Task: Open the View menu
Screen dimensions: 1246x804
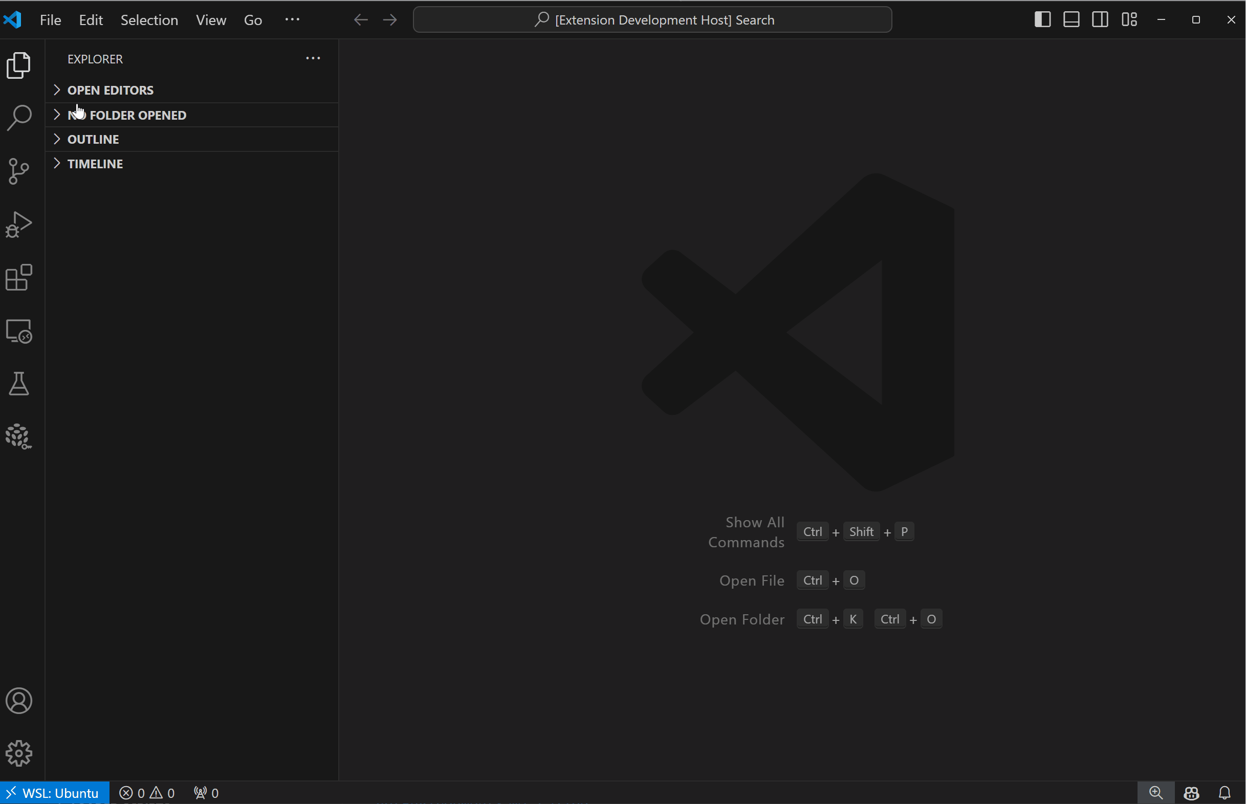Action: point(211,20)
